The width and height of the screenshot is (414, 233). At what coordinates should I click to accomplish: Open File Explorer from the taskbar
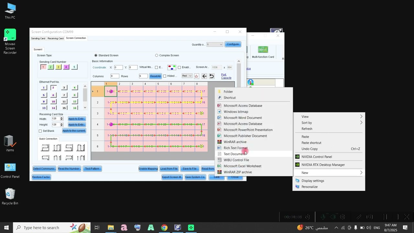click(x=111, y=227)
